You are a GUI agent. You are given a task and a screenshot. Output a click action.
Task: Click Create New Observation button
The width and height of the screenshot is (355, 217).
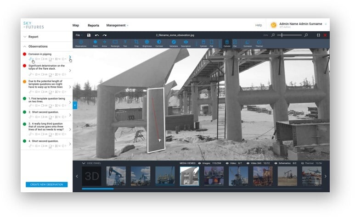click(x=46, y=184)
